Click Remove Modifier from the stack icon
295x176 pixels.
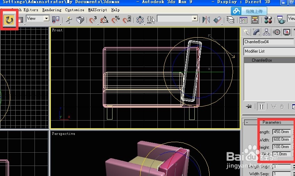[x=282, y=107]
